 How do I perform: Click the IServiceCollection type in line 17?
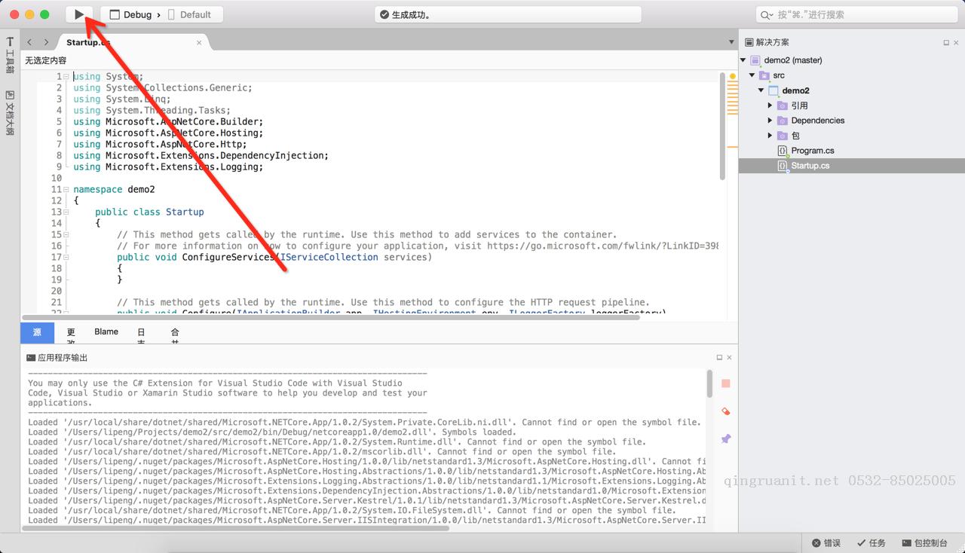(x=329, y=257)
